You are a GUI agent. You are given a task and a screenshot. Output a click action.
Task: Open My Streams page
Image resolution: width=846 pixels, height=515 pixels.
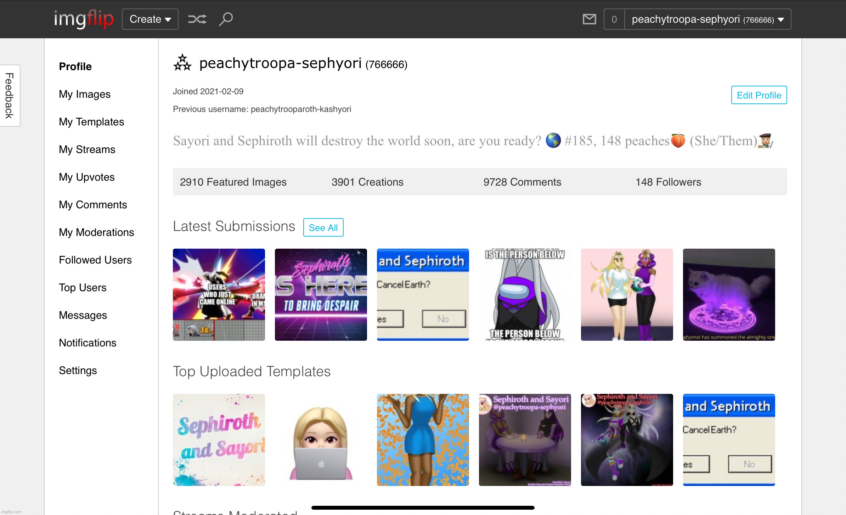pos(87,149)
